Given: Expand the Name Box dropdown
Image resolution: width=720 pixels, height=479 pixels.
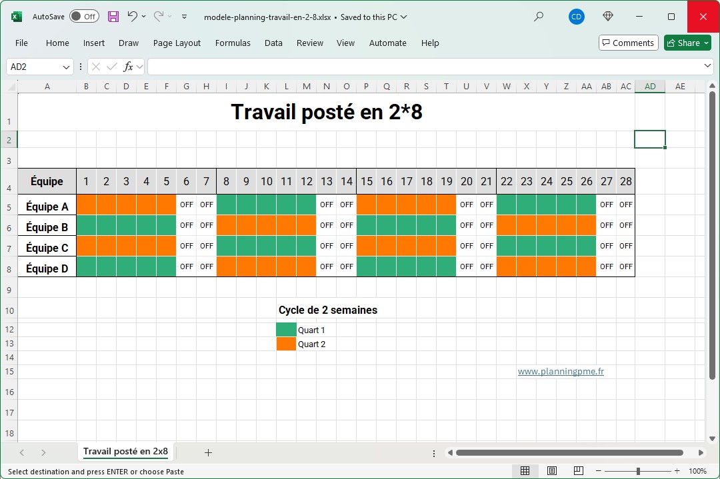Looking at the screenshot, I should pos(66,67).
